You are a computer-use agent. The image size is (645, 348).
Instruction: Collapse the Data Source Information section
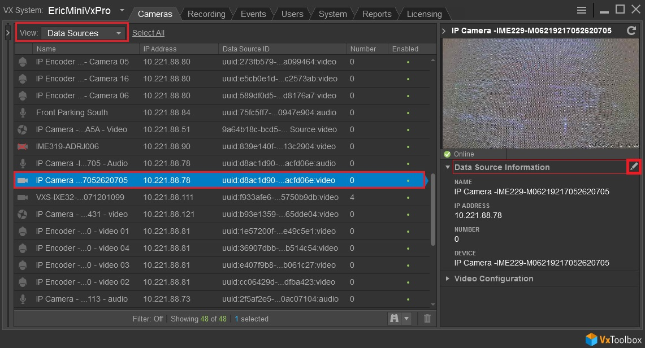coord(447,167)
